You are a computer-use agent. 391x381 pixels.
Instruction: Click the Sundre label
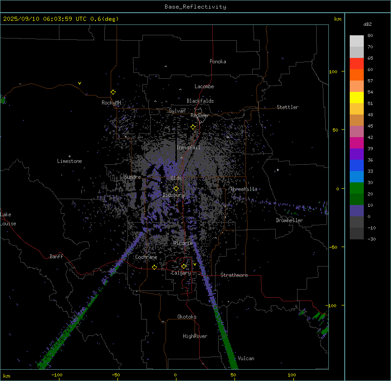[132, 177]
